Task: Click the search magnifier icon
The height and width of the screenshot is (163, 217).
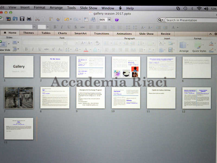Action: (160, 20)
